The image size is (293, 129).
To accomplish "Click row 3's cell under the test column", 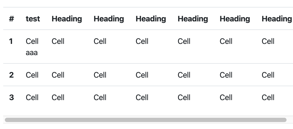I will click(32, 97).
